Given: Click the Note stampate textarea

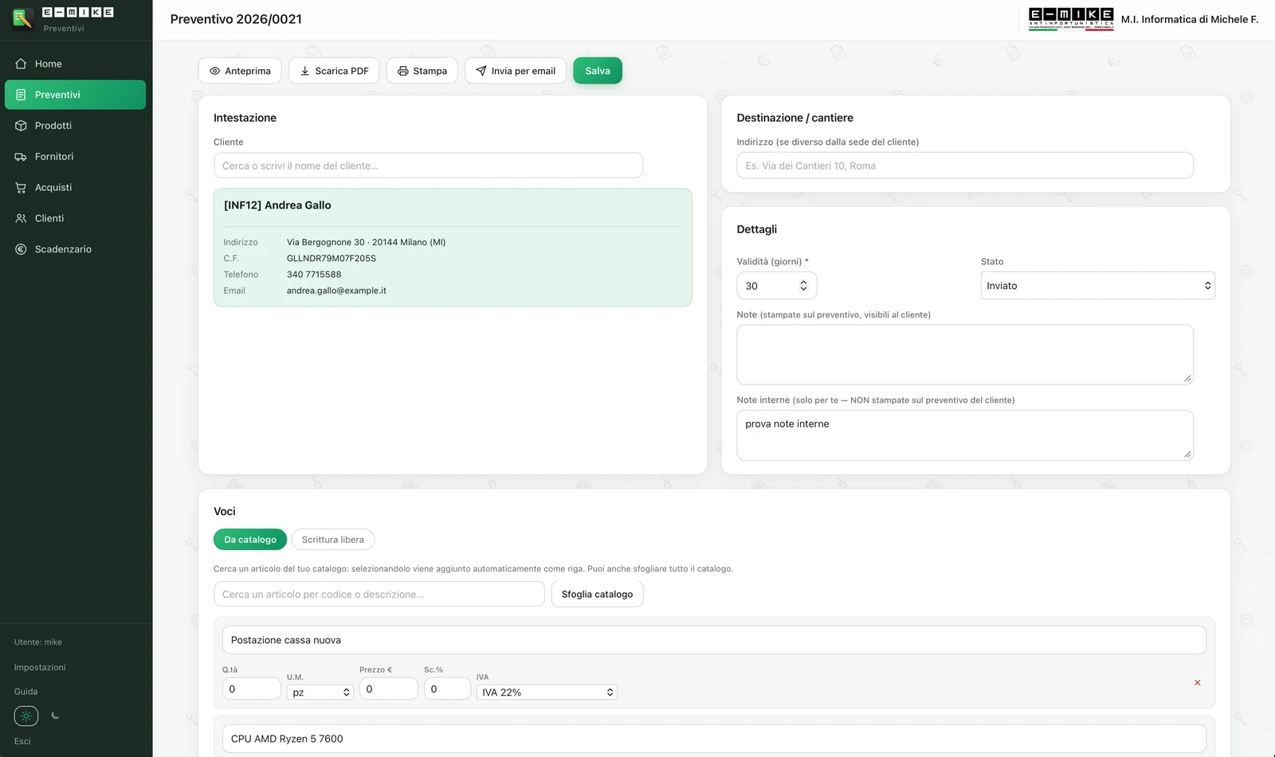Looking at the screenshot, I should [965, 354].
